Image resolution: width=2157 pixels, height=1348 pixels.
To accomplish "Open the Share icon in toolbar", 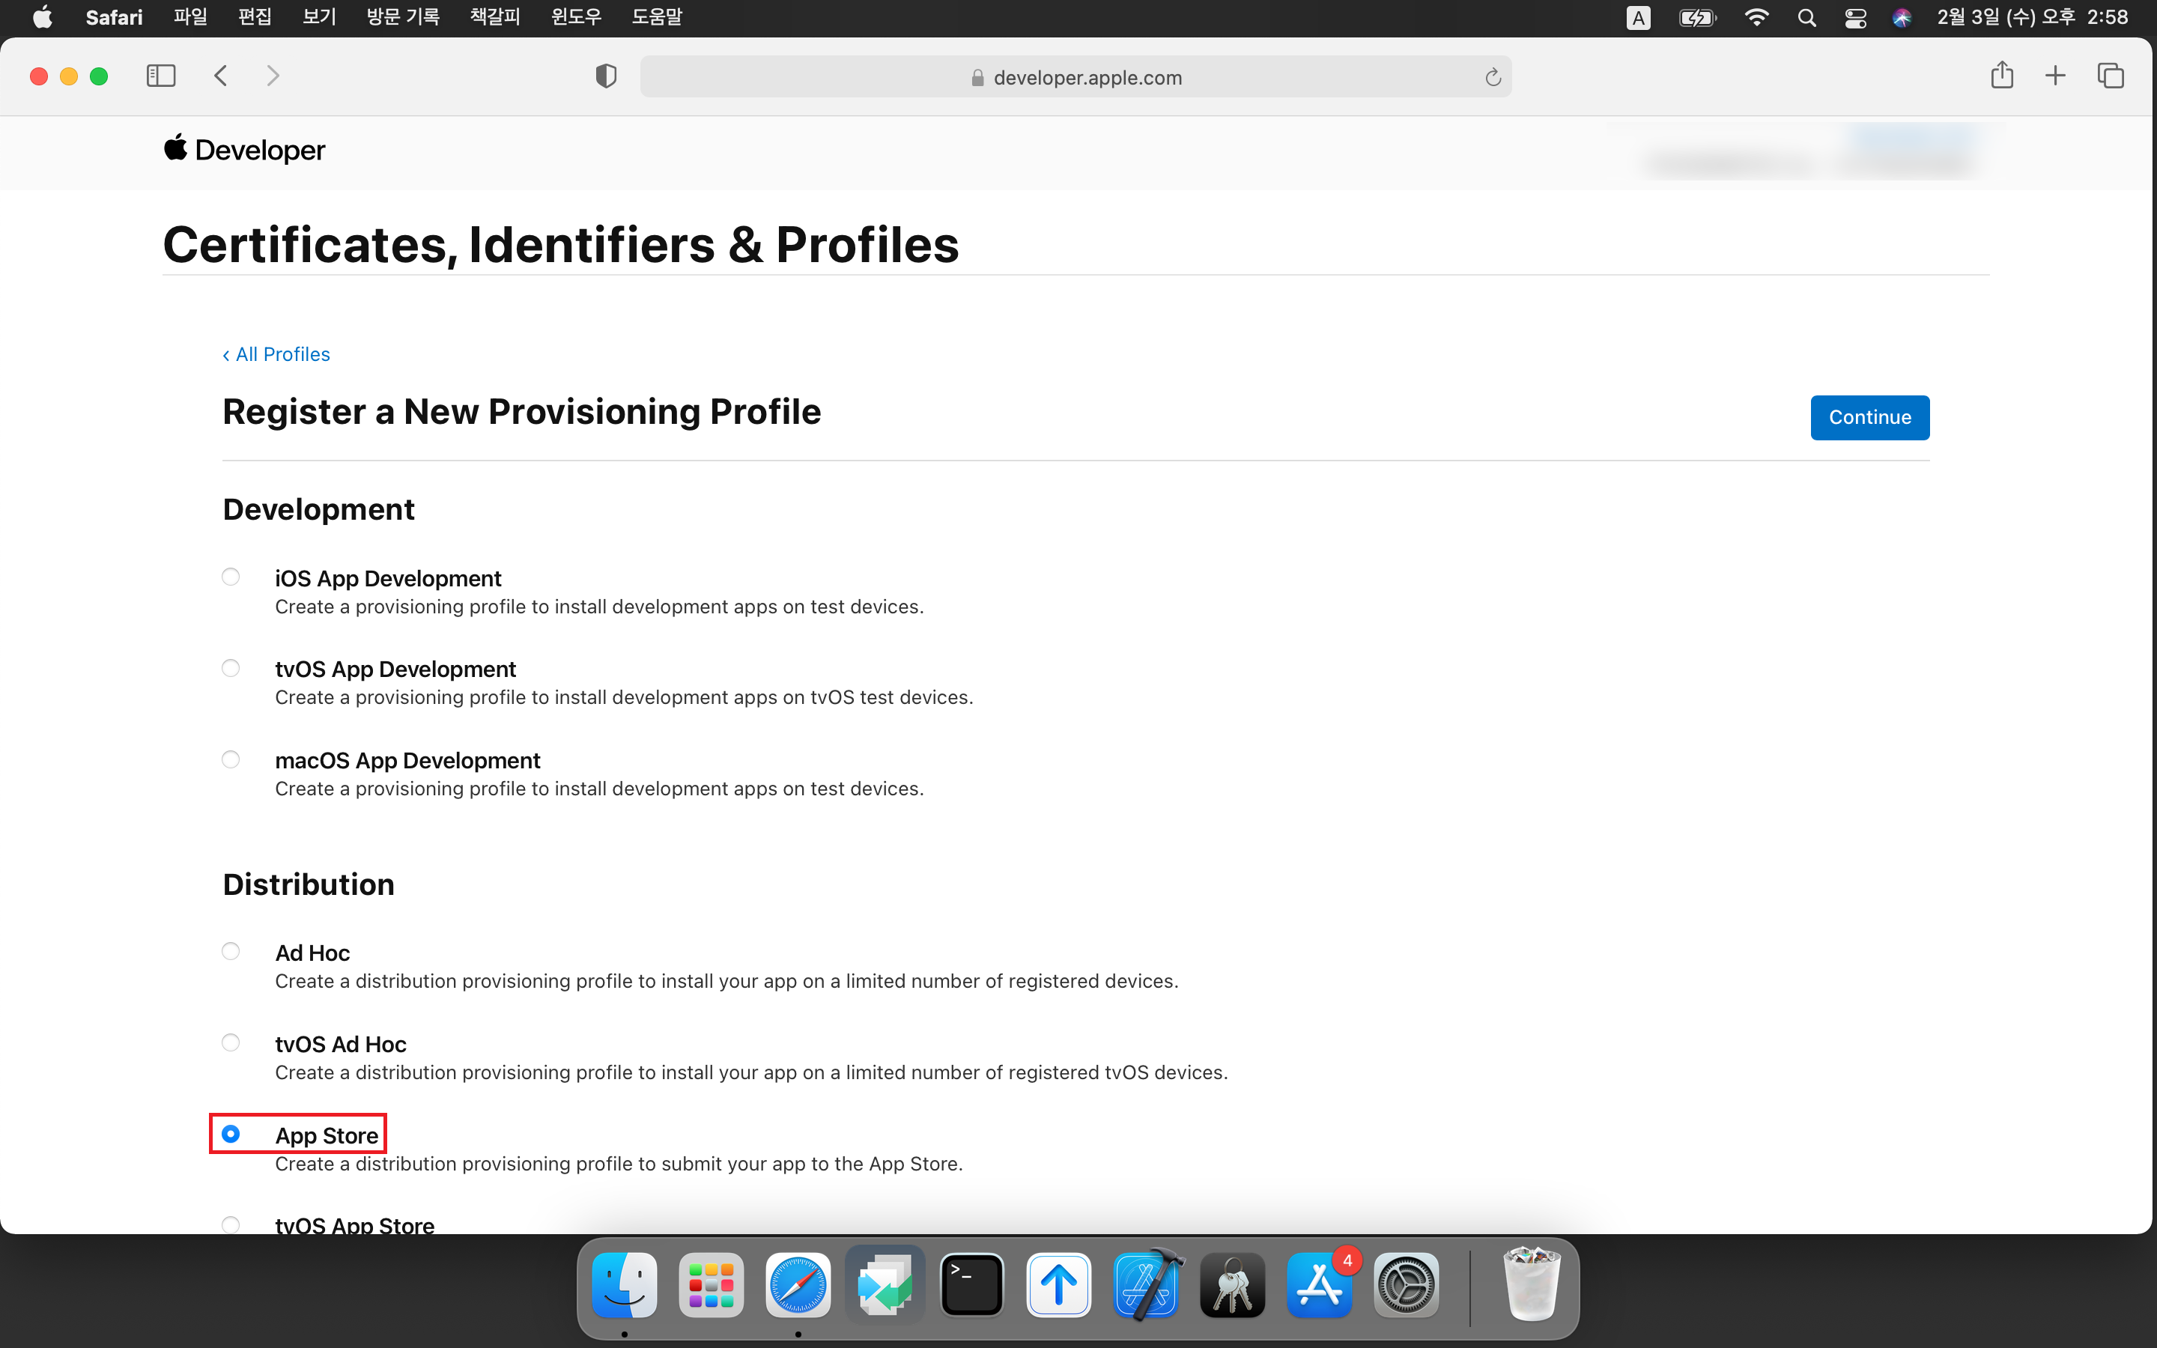I will pyautogui.click(x=2002, y=76).
